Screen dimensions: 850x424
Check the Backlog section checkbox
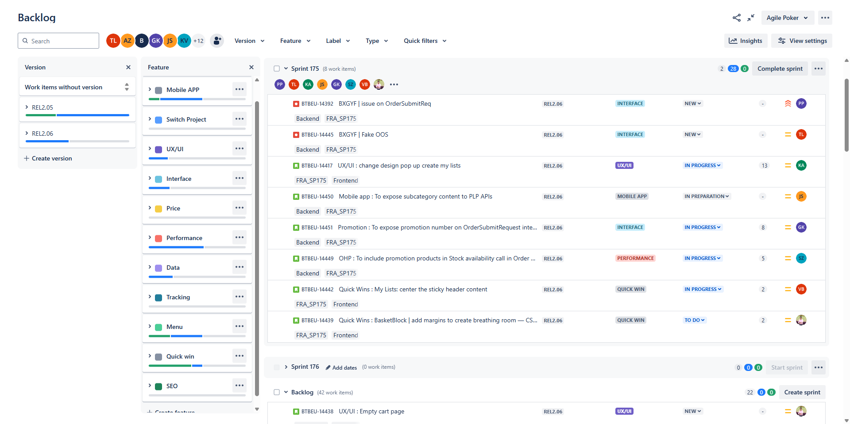coord(276,392)
